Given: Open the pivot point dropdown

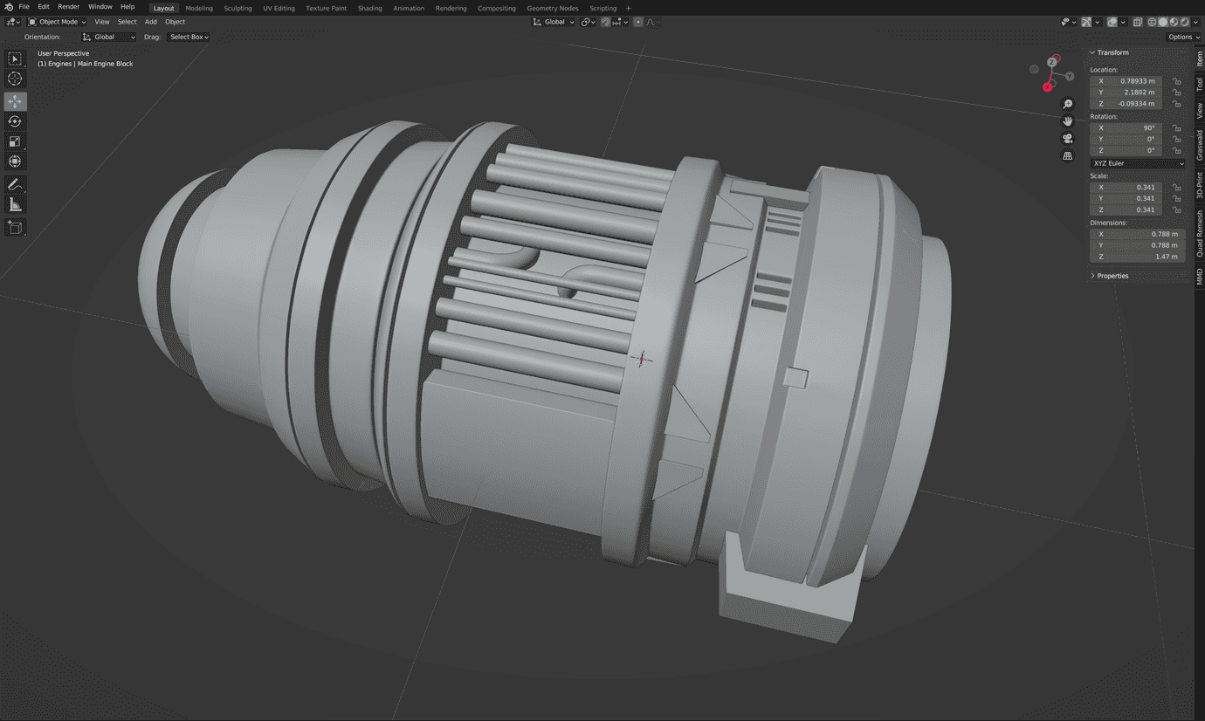Looking at the screenshot, I should [x=588, y=22].
